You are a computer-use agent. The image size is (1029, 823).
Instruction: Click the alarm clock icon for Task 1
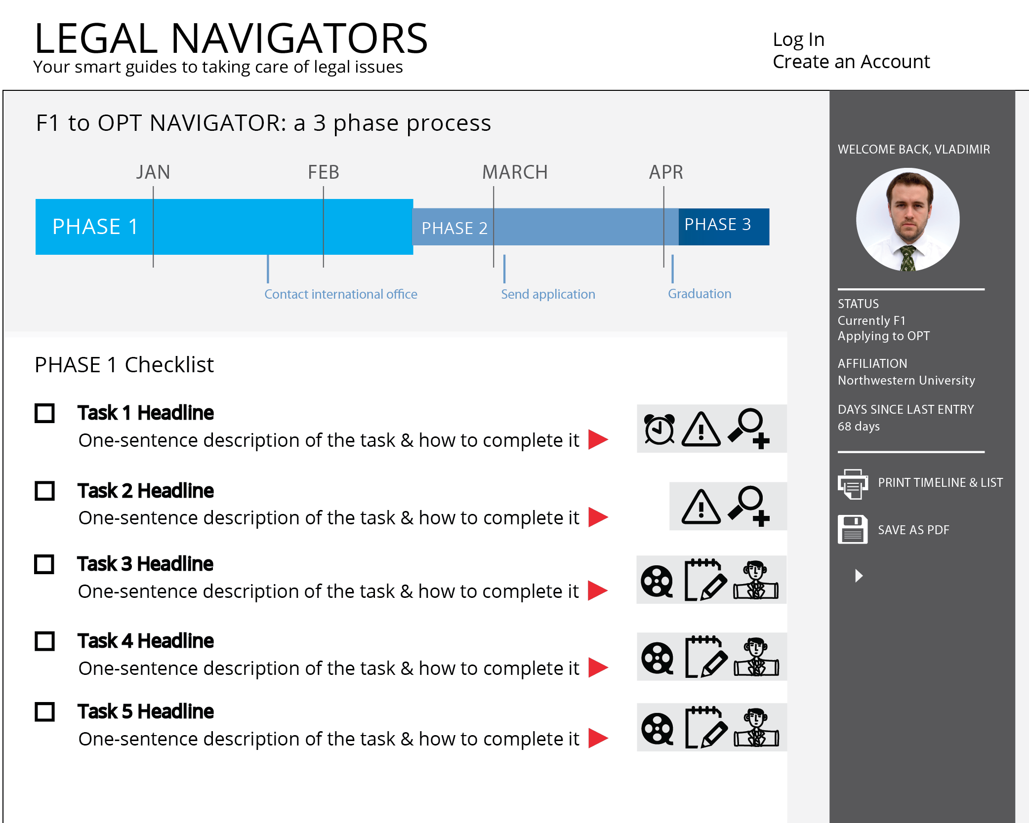[659, 429]
